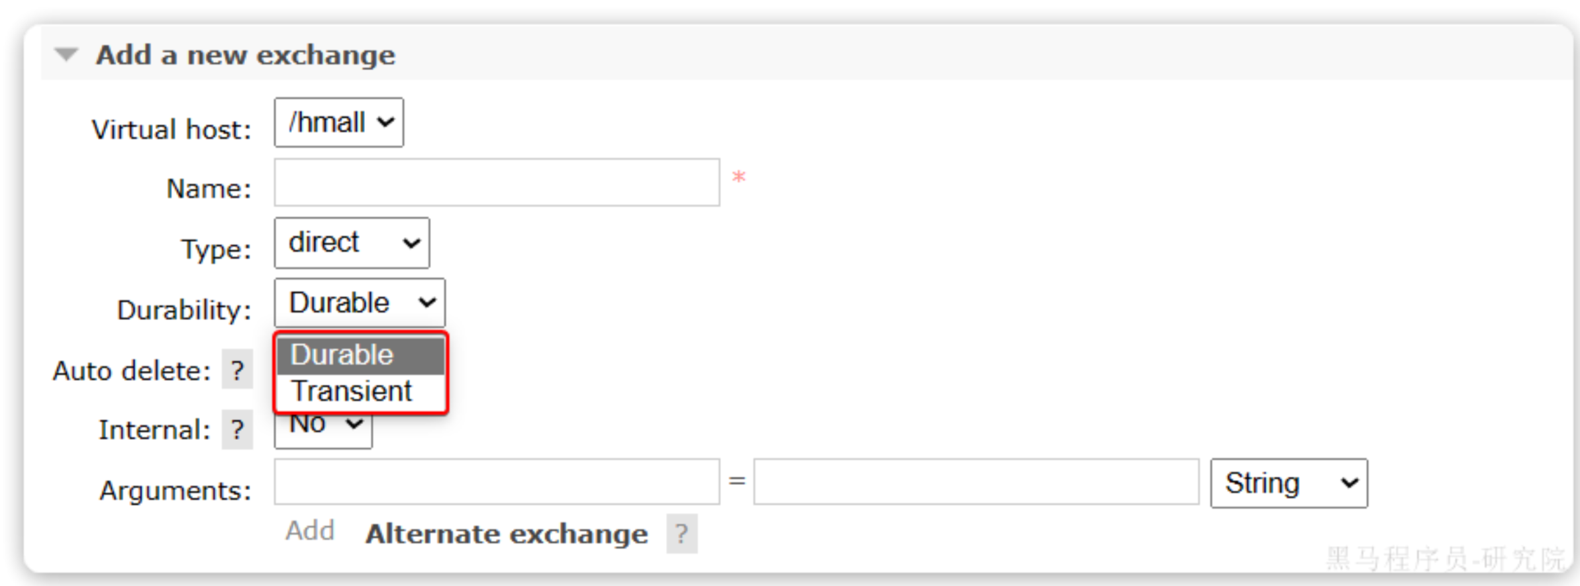Click the Auto delete help question mark
Image resolution: width=1580 pixels, height=586 pixels.
tap(237, 370)
